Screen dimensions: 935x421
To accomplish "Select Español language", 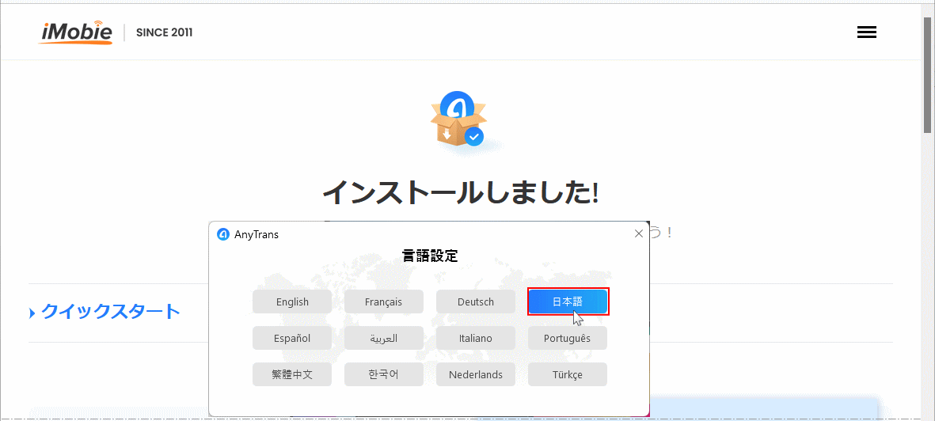I will coord(292,338).
